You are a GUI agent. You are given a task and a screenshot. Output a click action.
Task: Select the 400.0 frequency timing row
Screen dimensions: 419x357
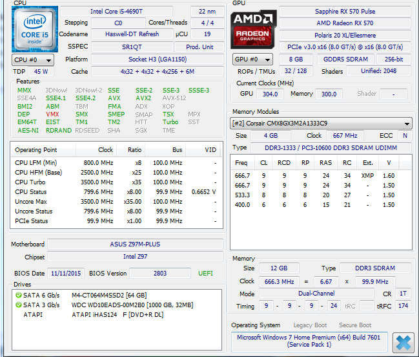click(321, 205)
